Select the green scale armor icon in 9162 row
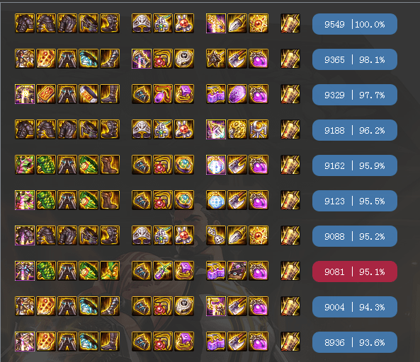420x362 pixels. 46,165
